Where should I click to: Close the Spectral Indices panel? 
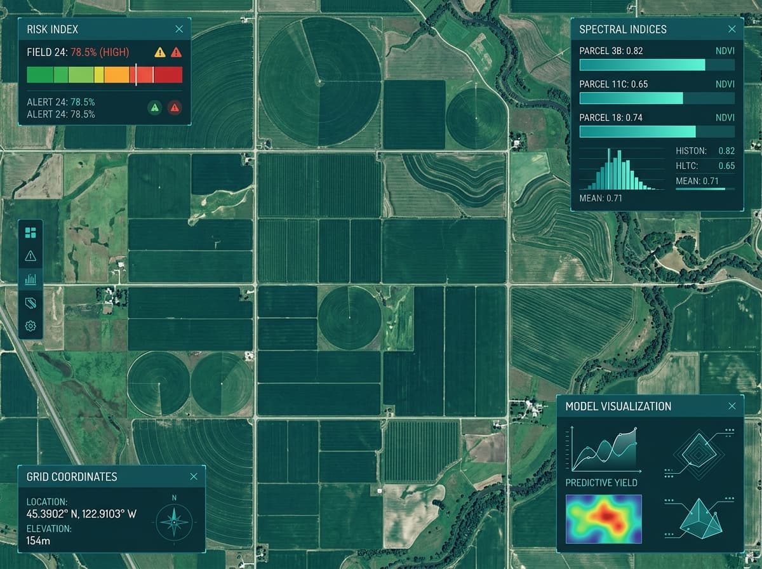(x=732, y=29)
